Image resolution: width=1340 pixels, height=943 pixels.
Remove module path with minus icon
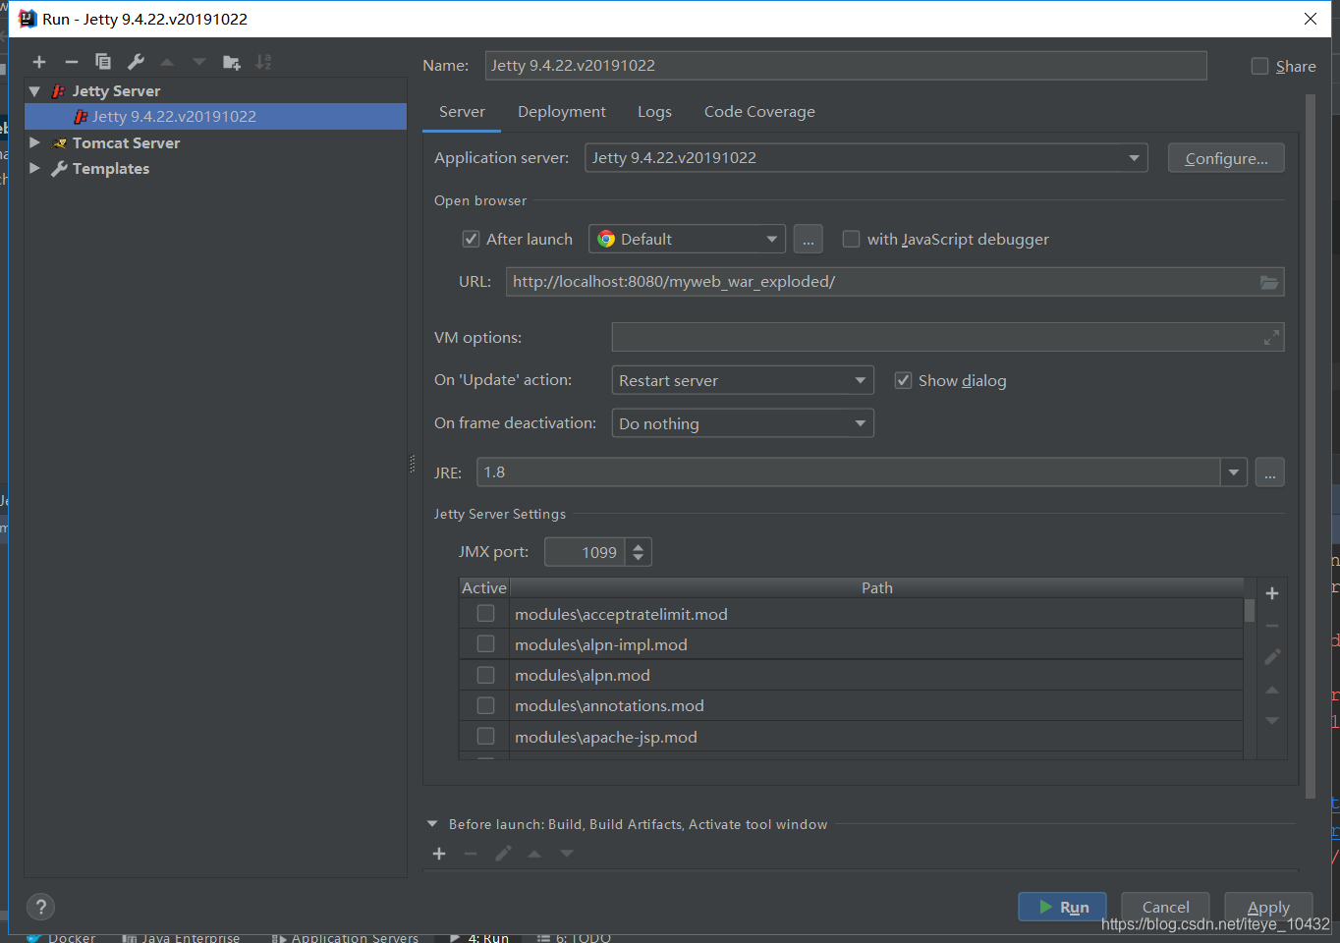1272,626
